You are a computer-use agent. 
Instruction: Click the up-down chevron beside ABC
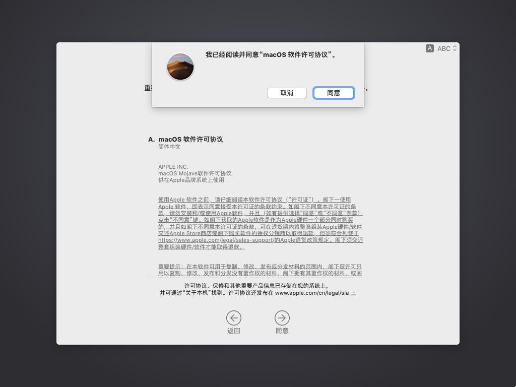point(455,48)
